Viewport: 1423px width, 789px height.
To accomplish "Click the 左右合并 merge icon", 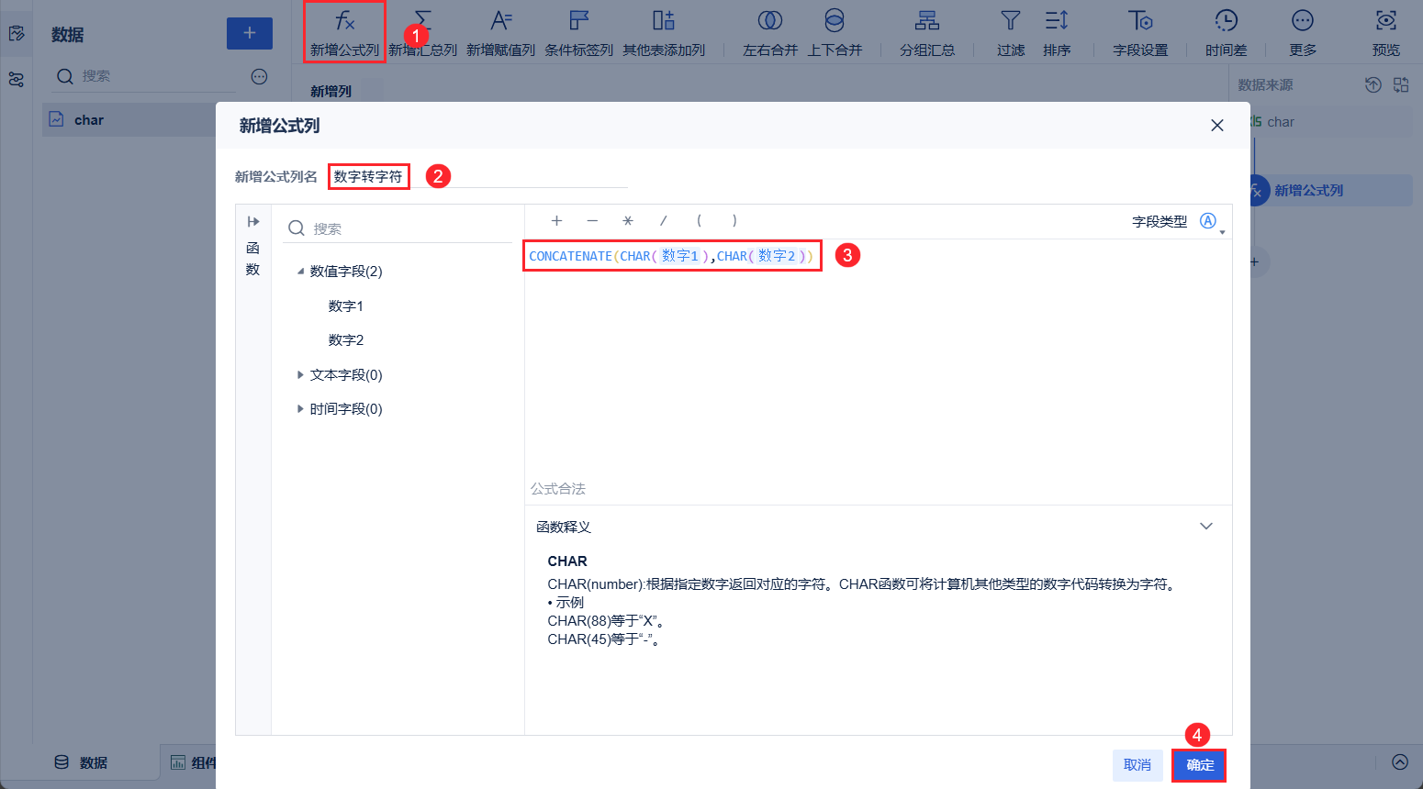I will [770, 20].
